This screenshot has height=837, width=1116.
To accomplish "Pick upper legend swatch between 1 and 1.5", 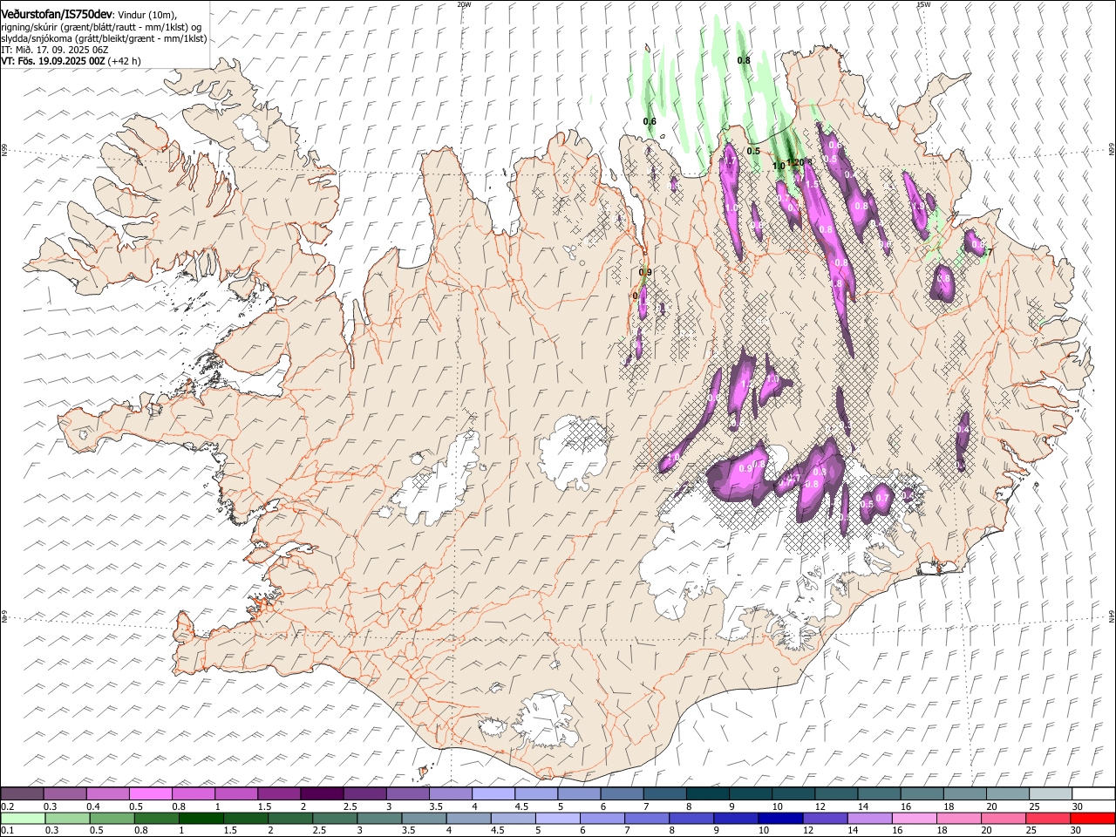I will pos(235,793).
